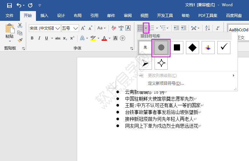
Task: Open the font color dropdown arrow
Action: [109, 38]
